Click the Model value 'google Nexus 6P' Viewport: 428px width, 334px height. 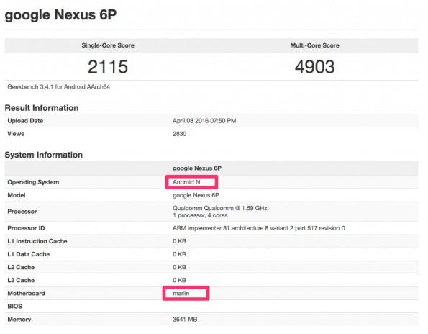pyautogui.click(x=196, y=195)
